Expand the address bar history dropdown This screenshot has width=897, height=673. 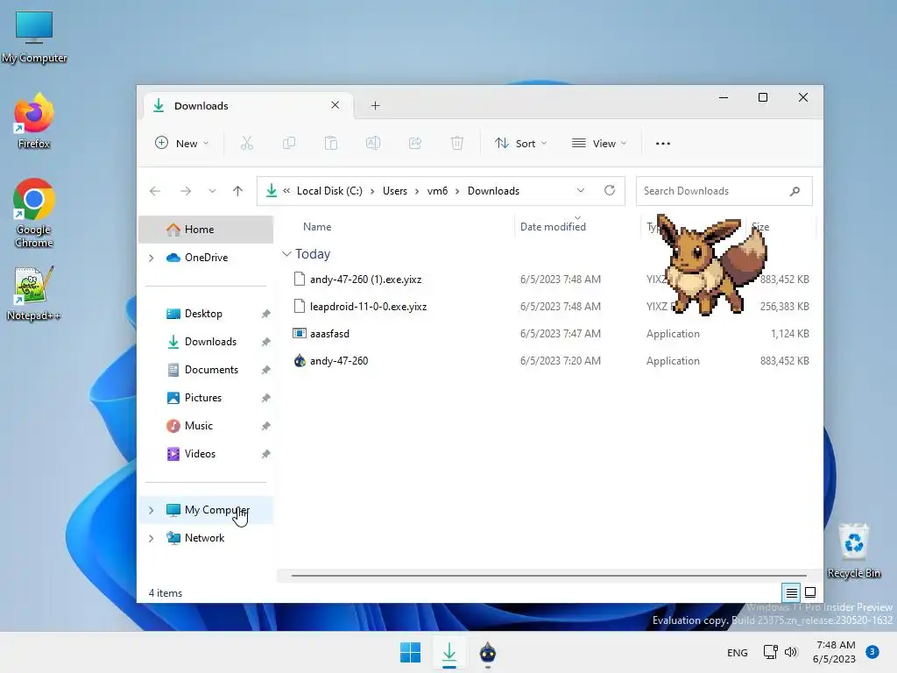pos(581,190)
